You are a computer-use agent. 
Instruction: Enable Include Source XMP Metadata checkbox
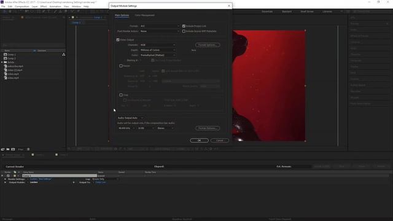coord(184,31)
